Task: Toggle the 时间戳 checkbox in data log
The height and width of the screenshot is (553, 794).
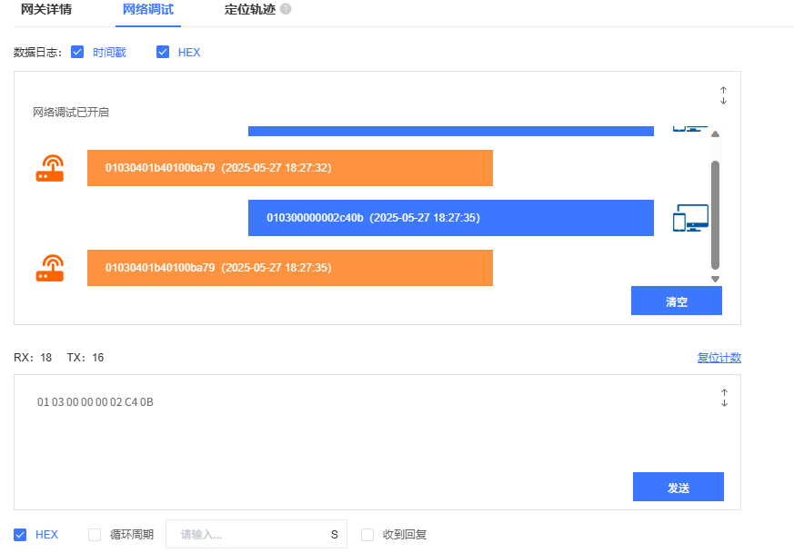Action: pyautogui.click(x=77, y=52)
